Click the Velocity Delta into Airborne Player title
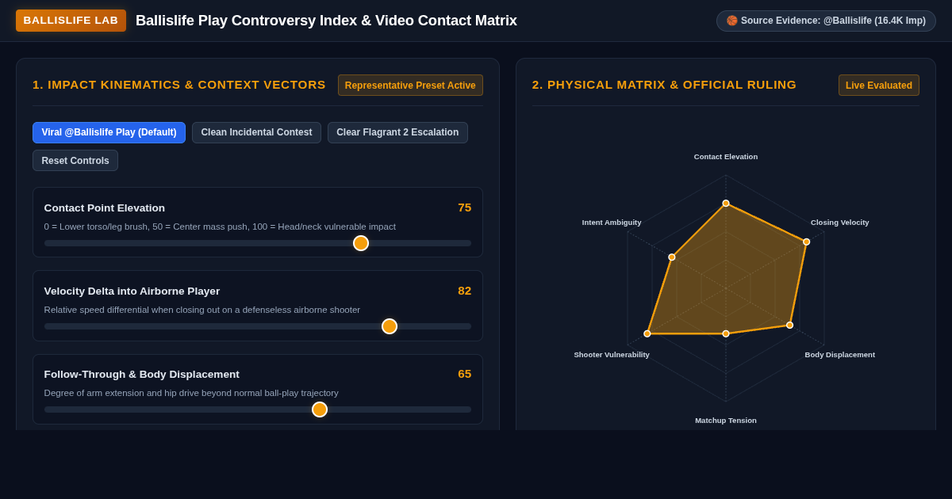The height and width of the screenshot is (499, 952). pos(132,291)
